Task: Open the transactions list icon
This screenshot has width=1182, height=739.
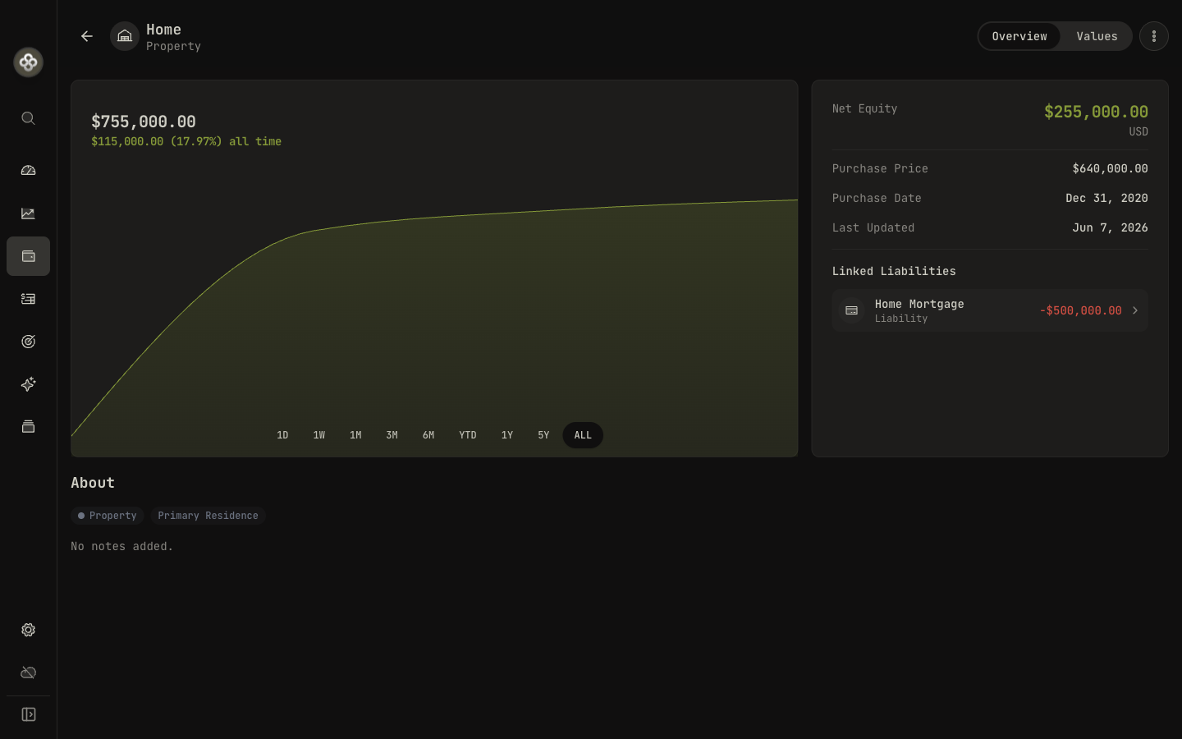Action: (x=28, y=299)
